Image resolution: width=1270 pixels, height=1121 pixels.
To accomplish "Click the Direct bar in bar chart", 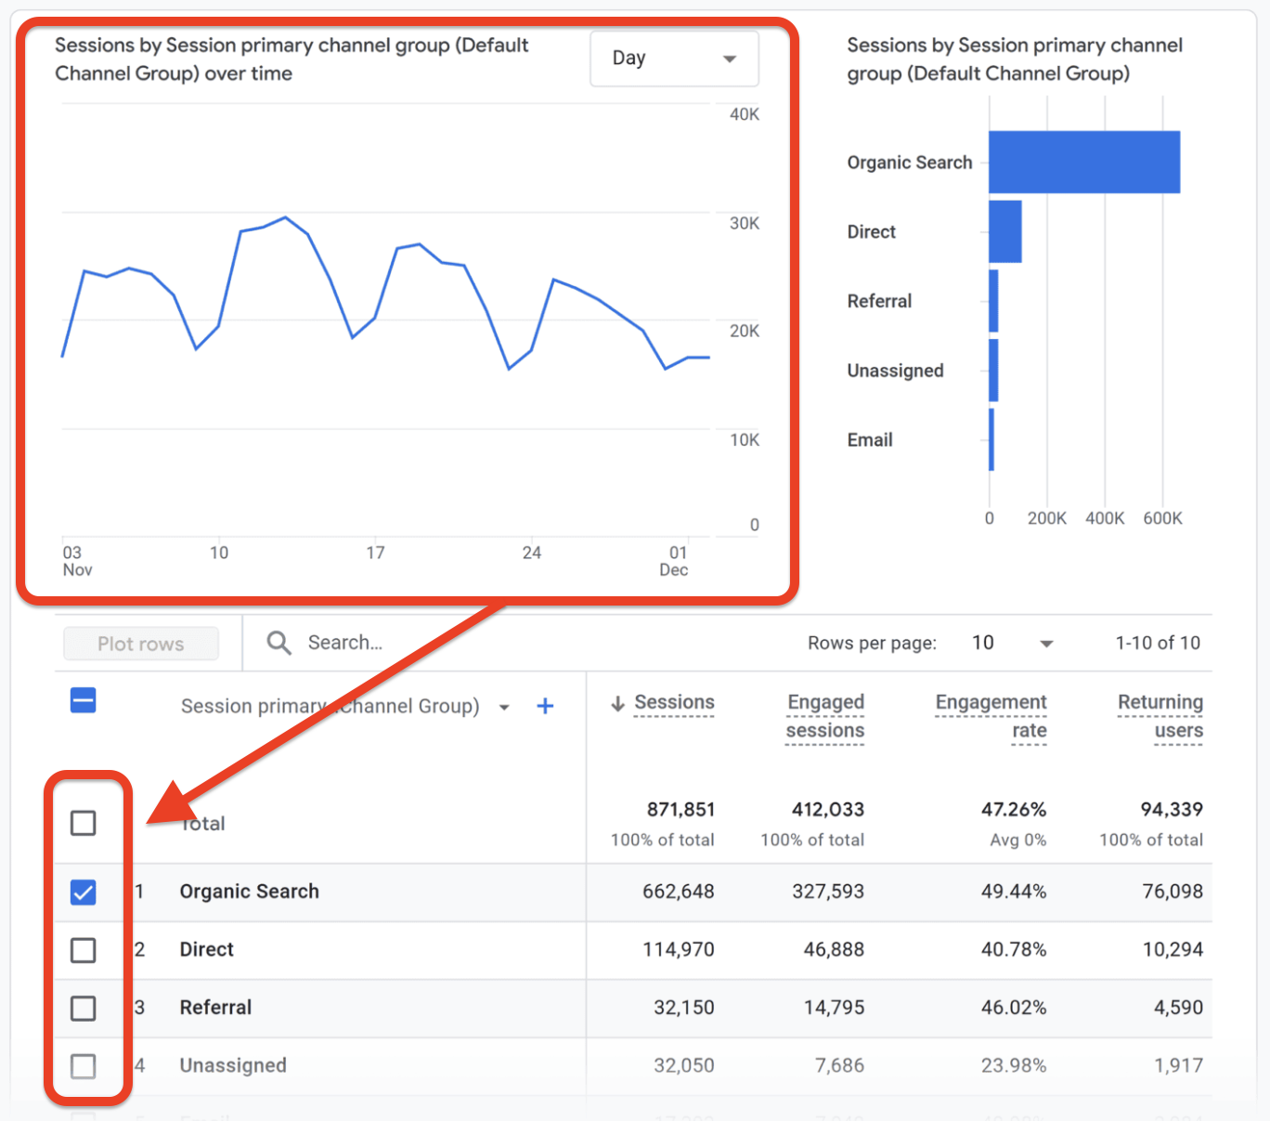I will coord(1005,232).
